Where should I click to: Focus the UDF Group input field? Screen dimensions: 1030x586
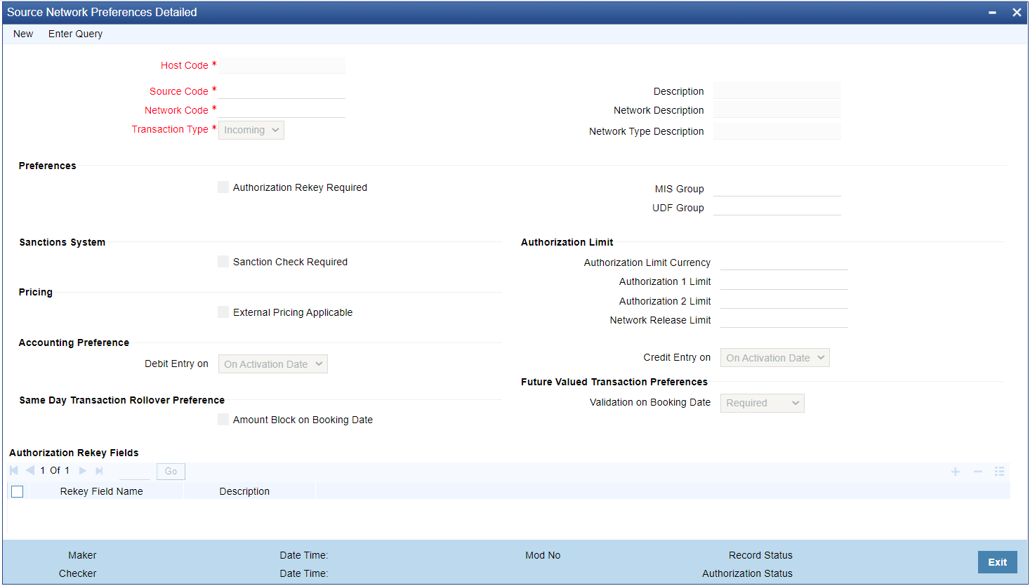click(x=777, y=207)
